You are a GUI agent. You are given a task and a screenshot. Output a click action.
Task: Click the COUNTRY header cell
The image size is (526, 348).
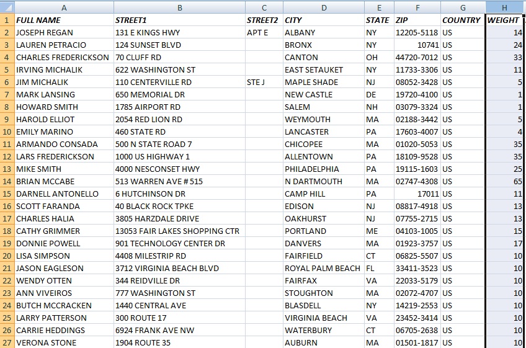tap(463, 20)
